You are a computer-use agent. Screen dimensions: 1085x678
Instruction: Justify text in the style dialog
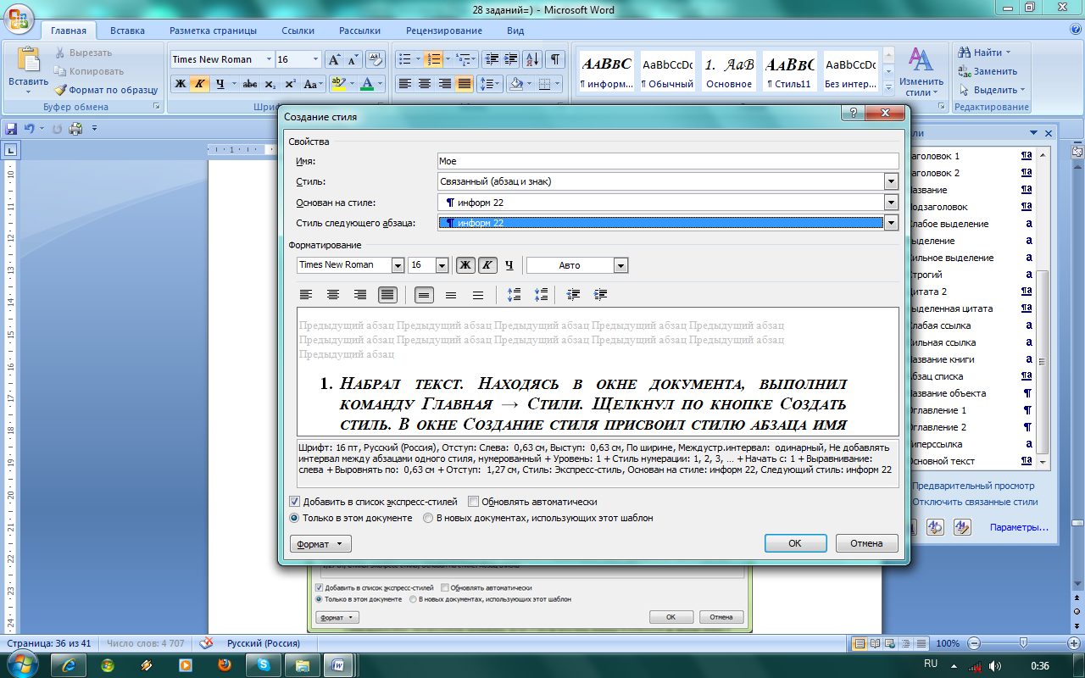pos(387,295)
